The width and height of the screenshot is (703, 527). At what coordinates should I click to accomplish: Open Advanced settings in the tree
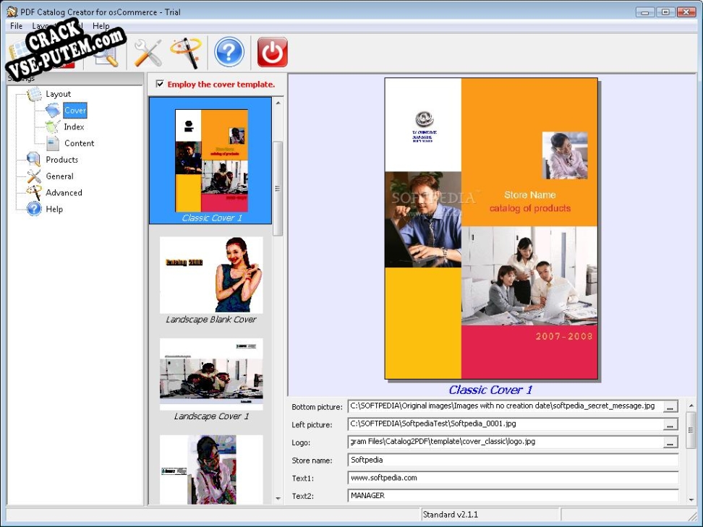(64, 193)
